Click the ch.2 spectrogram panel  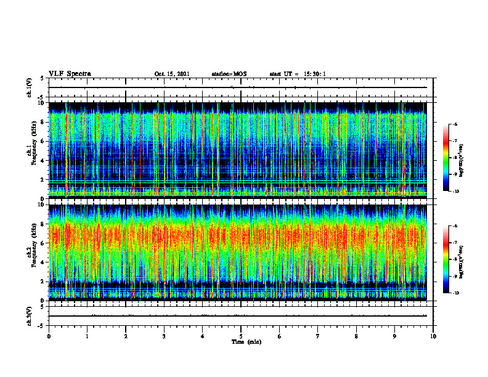(x=238, y=253)
